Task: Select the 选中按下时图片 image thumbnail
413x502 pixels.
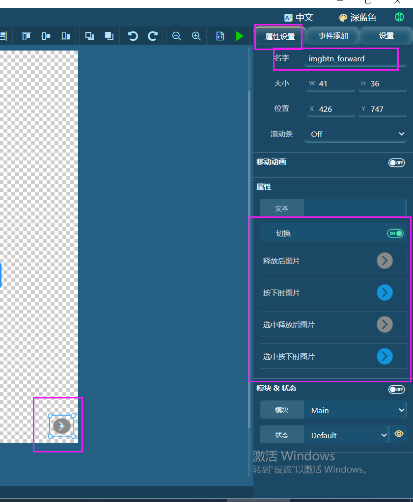Action: pyautogui.click(x=385, y=356)
